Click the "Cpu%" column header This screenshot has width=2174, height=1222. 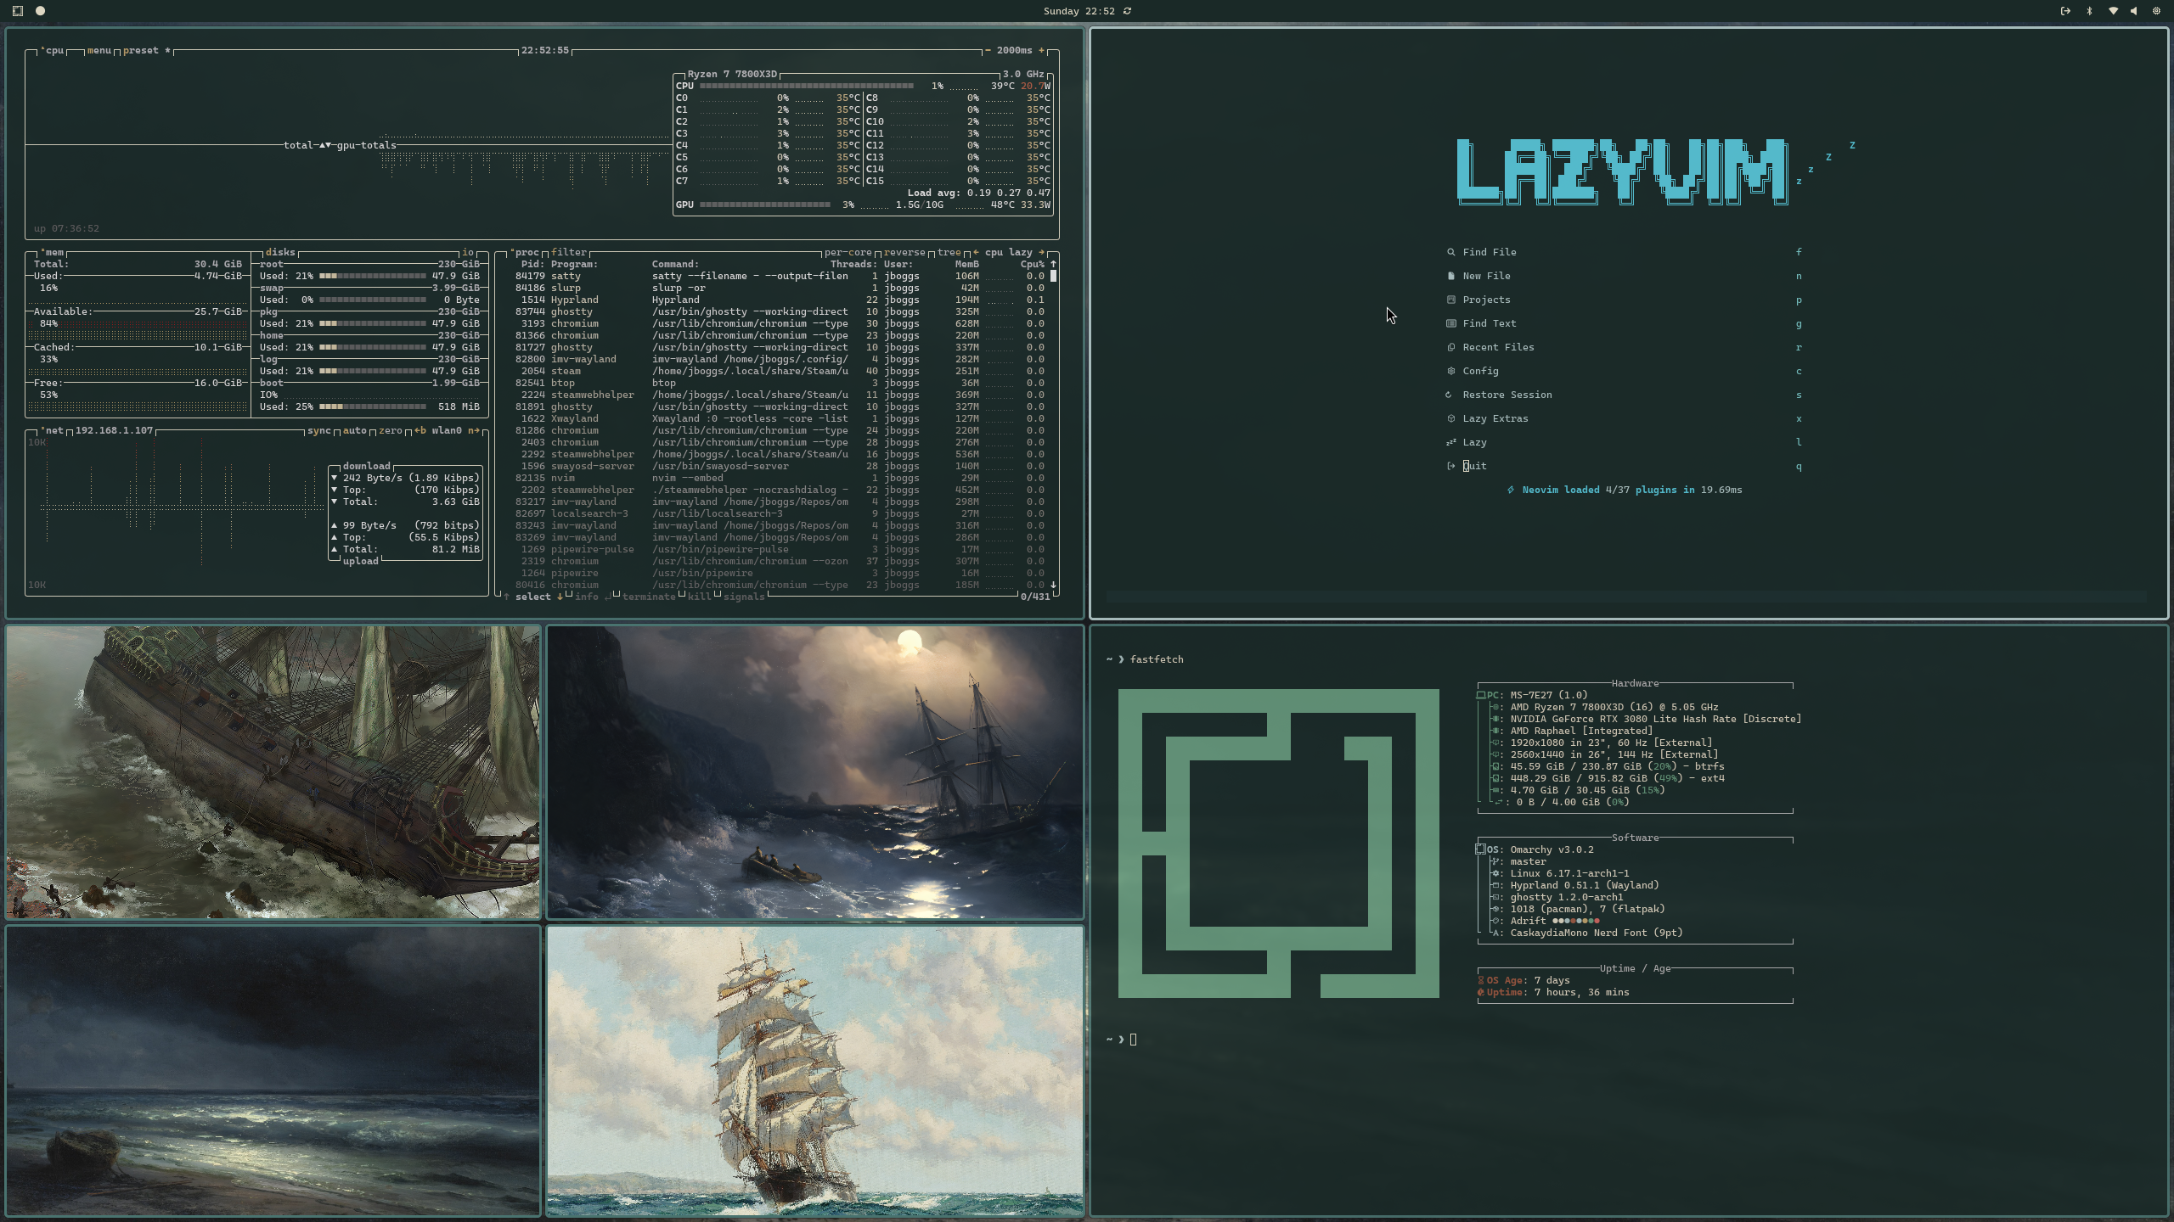(1033, 264)
